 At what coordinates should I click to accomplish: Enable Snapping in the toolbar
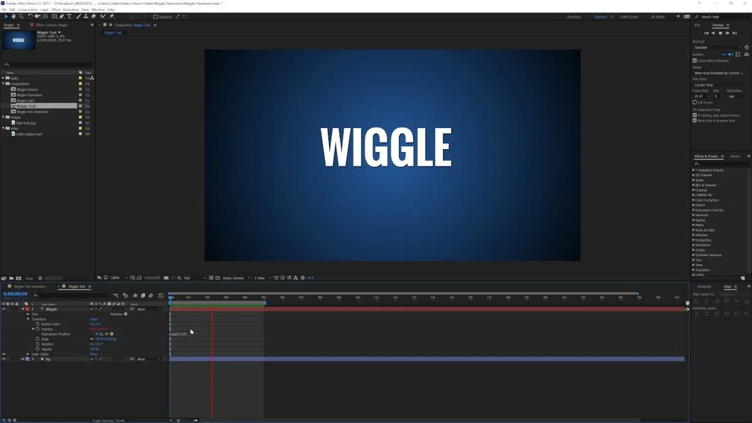coord(155,16)
